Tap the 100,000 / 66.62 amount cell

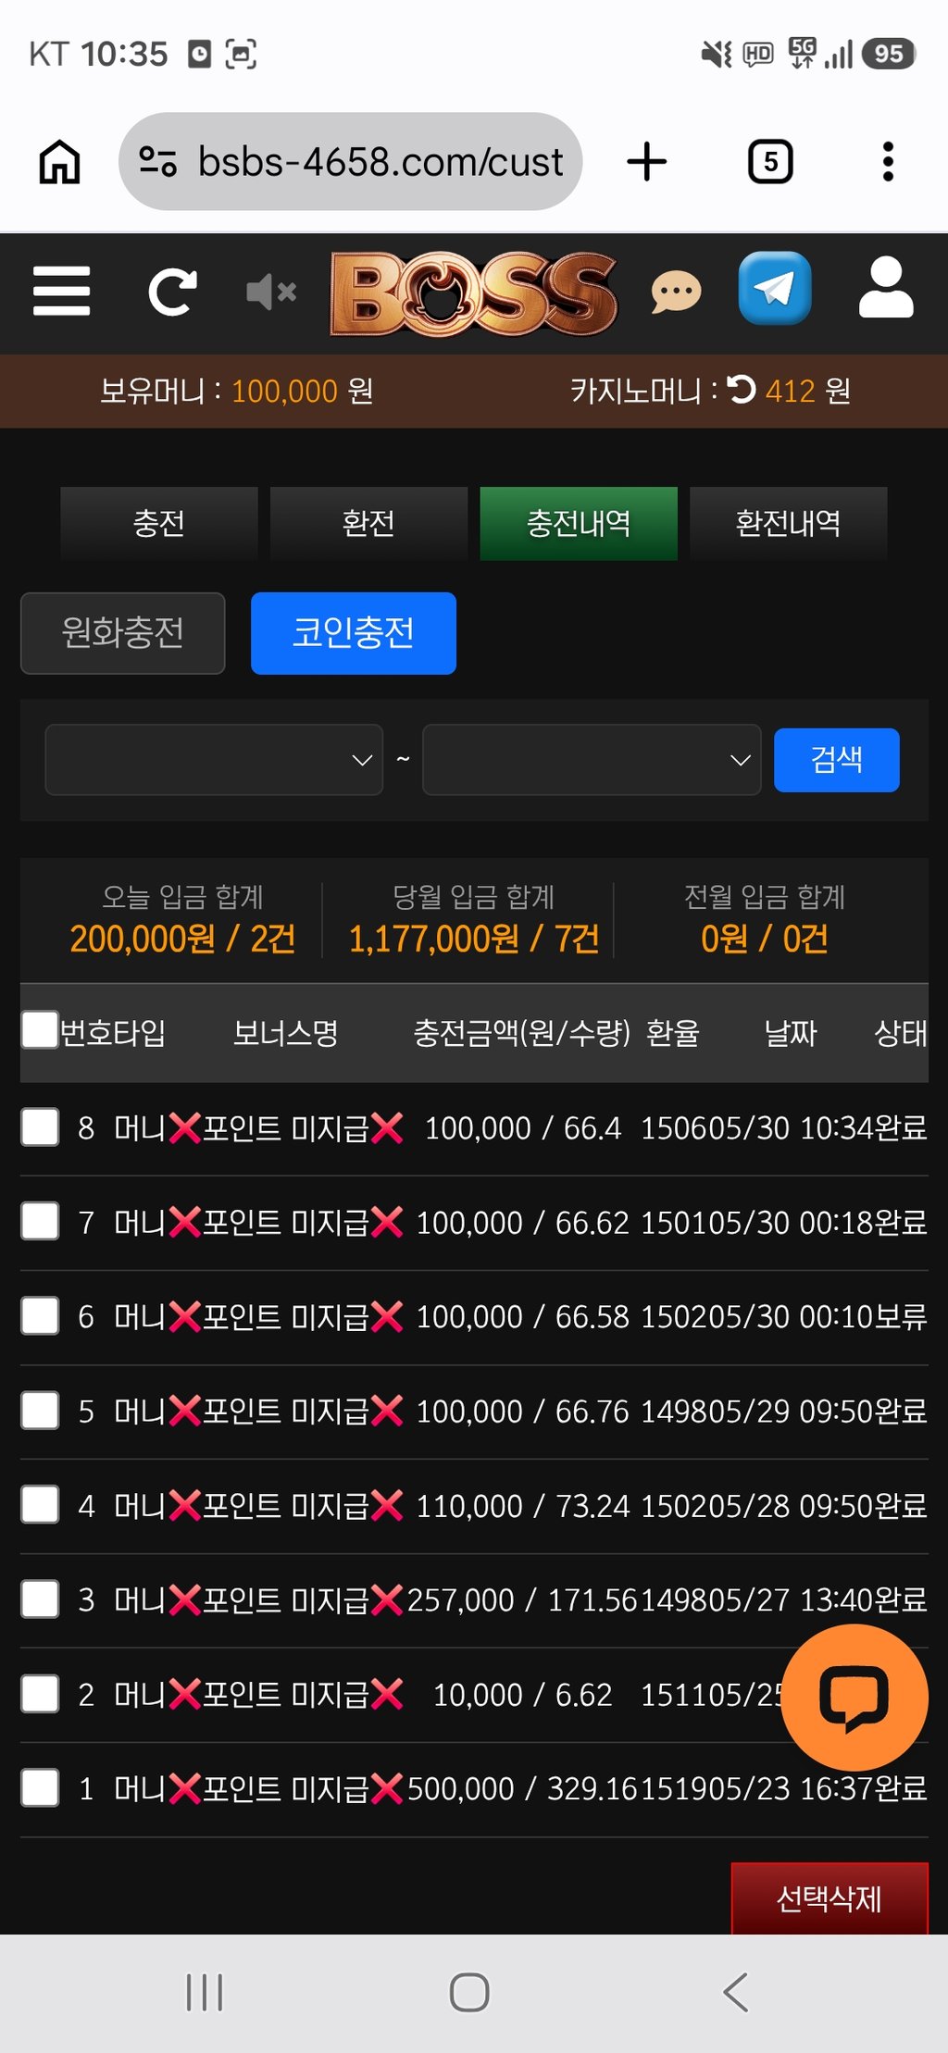point(523,1223)
